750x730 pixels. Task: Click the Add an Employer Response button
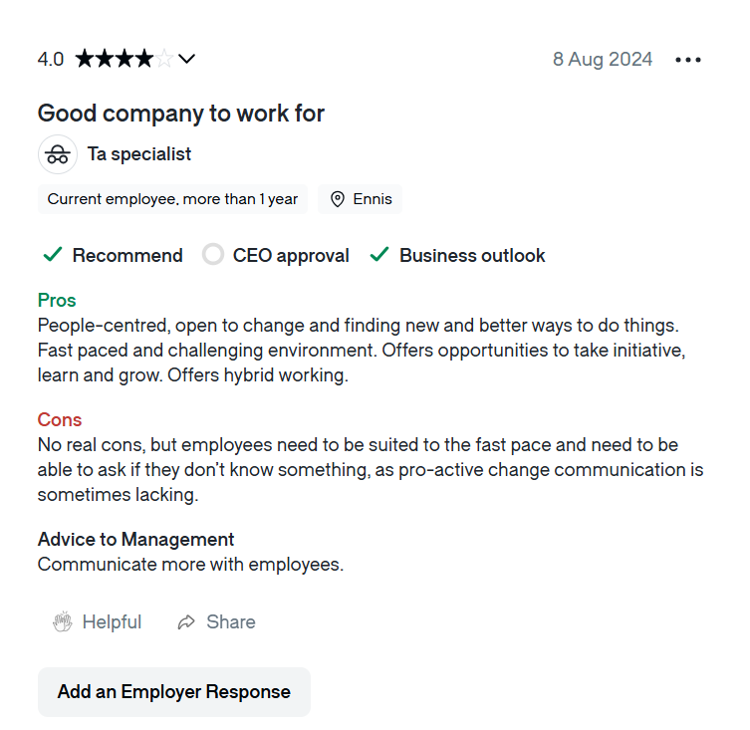coord(174,692)
